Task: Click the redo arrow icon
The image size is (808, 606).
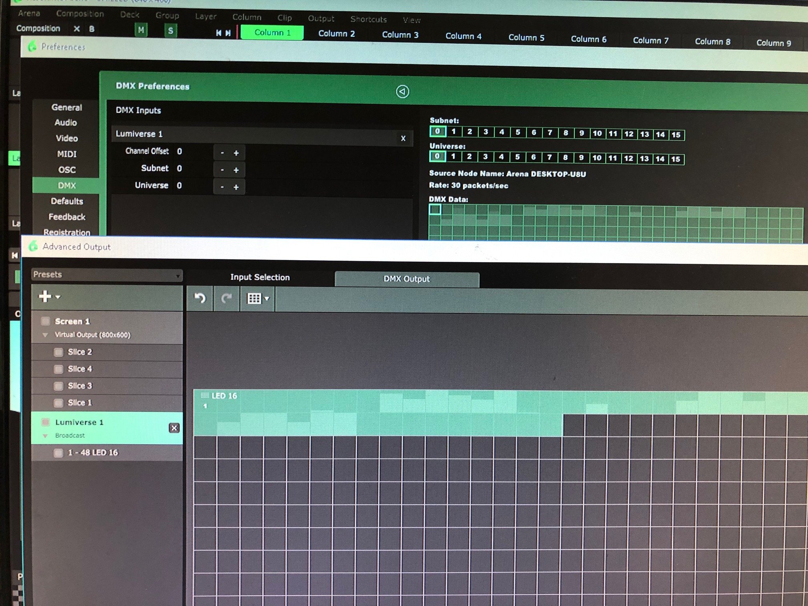Action: 227,298
